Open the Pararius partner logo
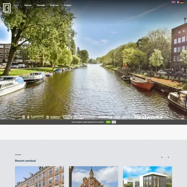 click(105, 117)
